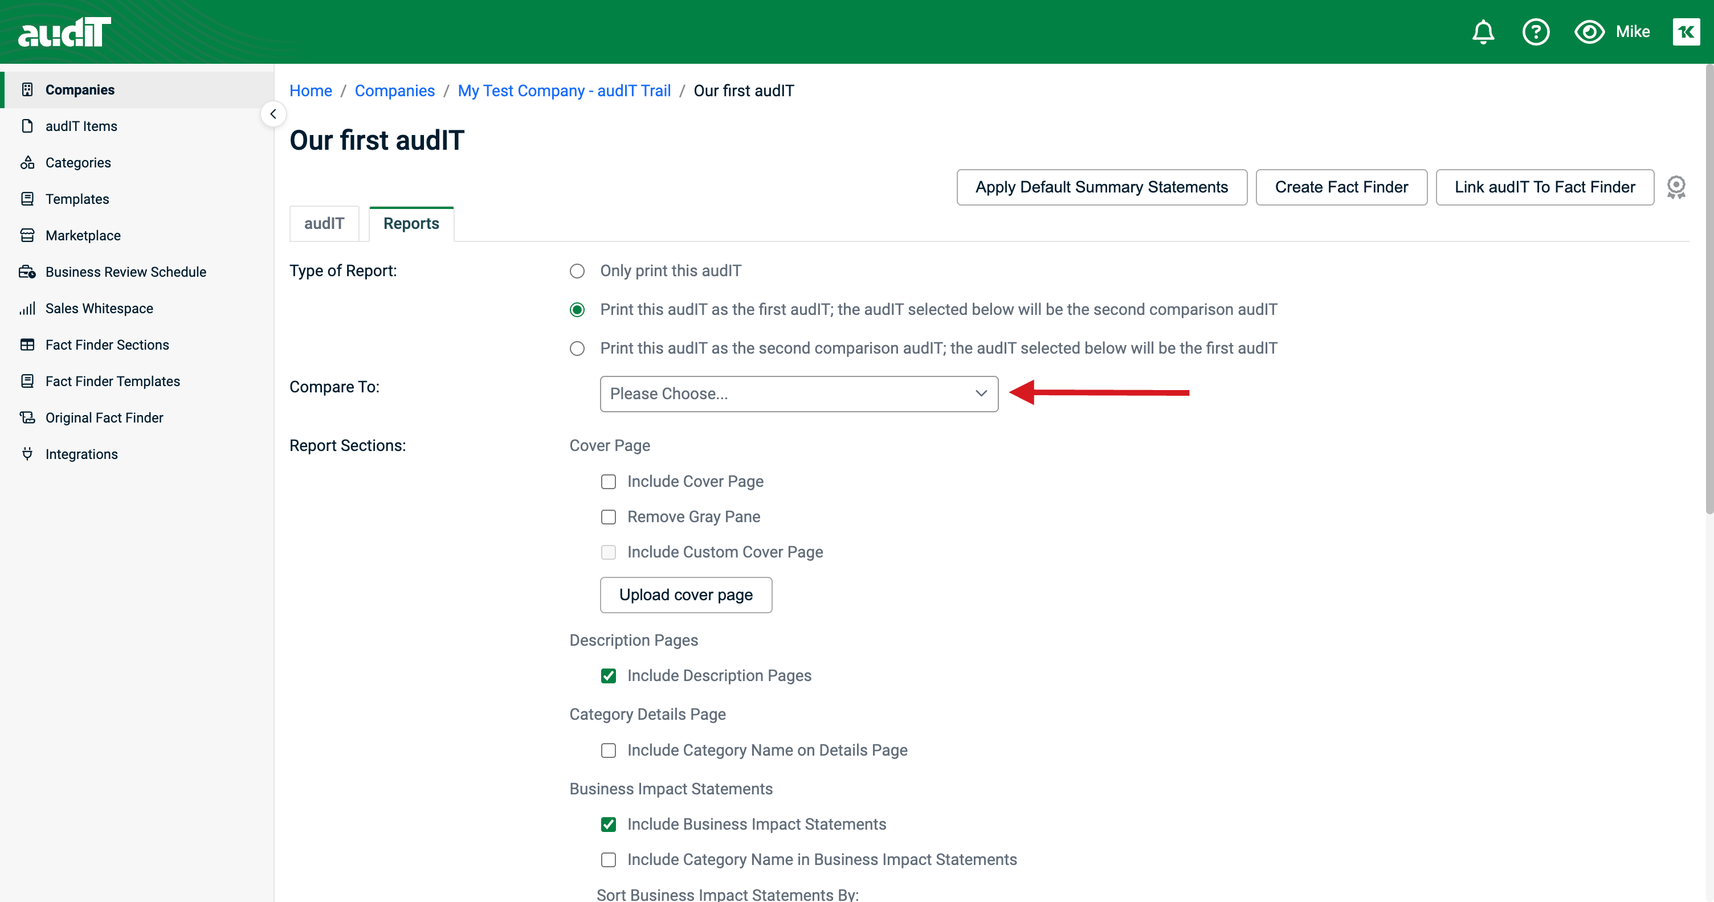1714x902 pixels.
Task: Click Link audIT To Fact Finder button
Action: (1544, 187)
